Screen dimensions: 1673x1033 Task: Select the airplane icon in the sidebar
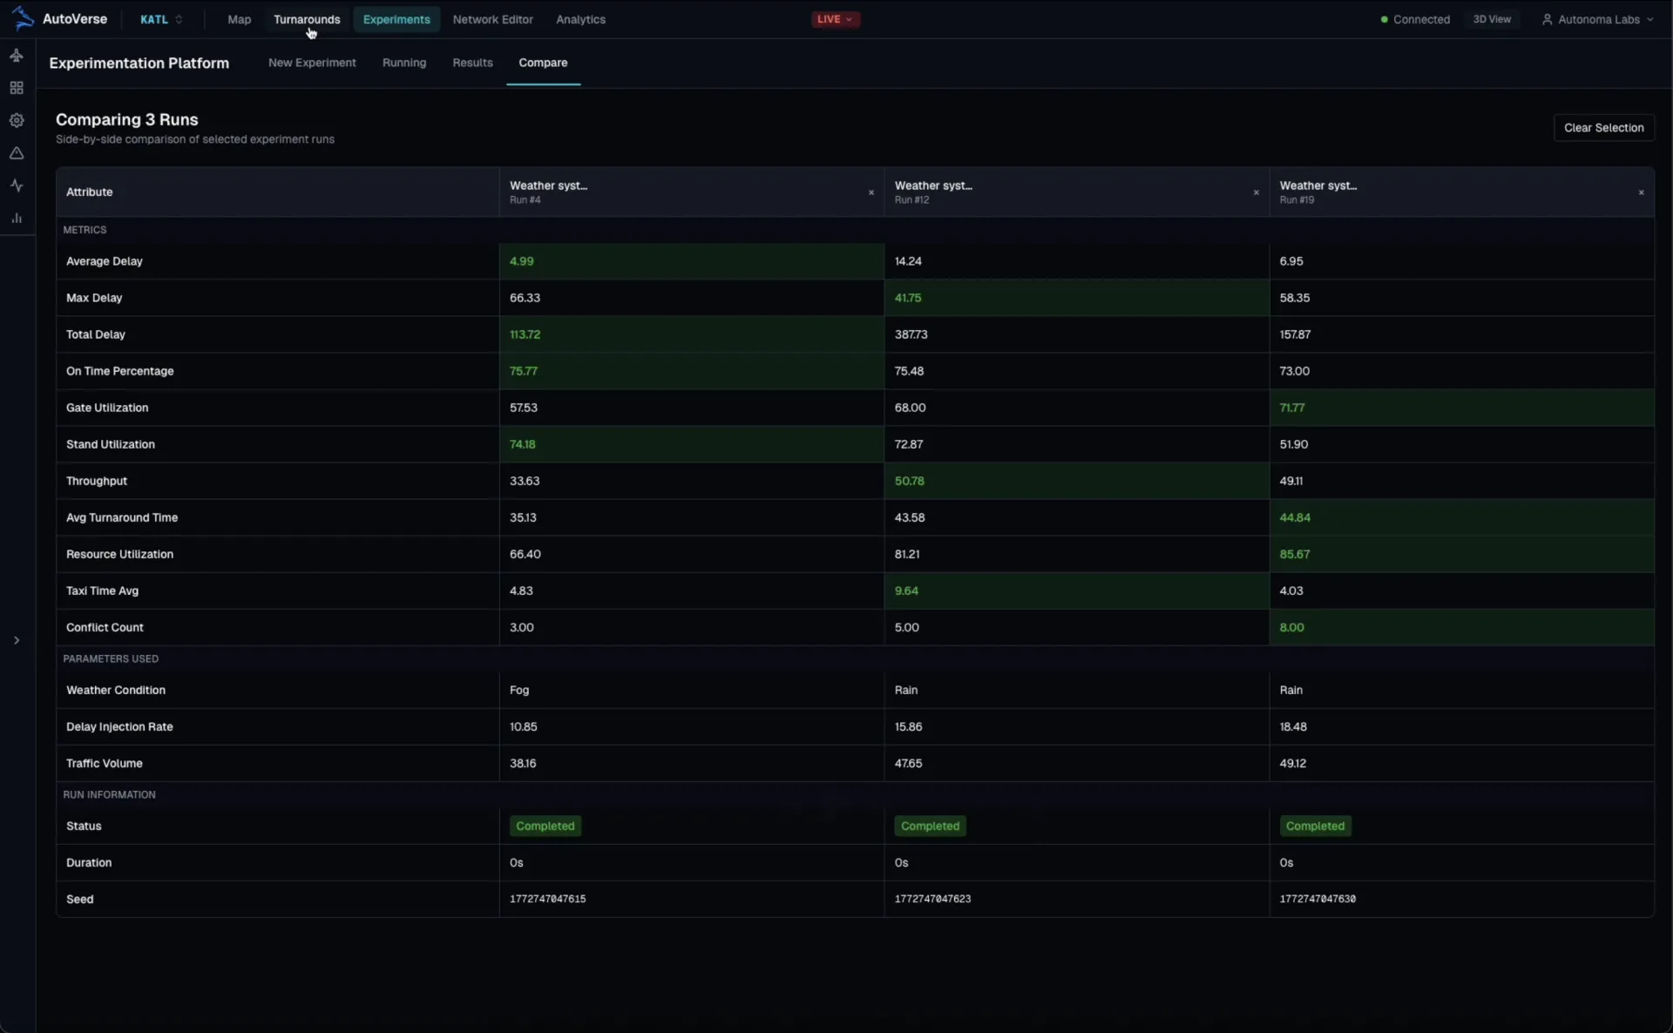tap(17, 55)
